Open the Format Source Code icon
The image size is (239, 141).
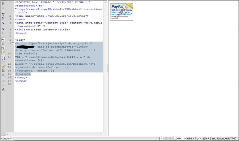click(x=3, y=90)
